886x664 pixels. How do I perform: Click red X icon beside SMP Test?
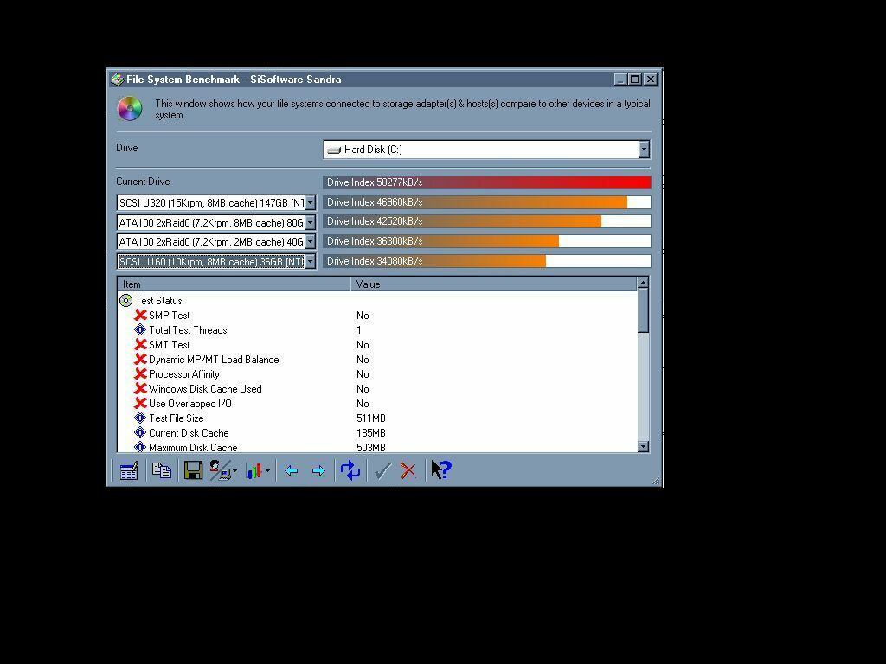coord(141,315)
